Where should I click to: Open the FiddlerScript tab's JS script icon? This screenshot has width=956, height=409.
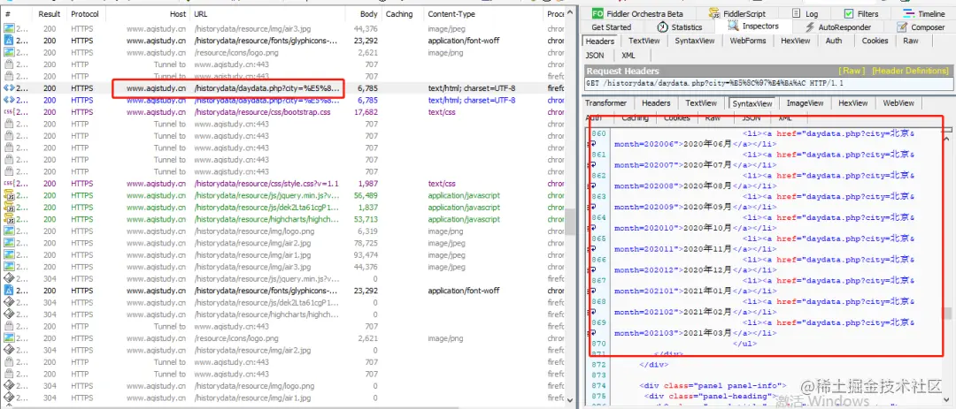(714, 14)
